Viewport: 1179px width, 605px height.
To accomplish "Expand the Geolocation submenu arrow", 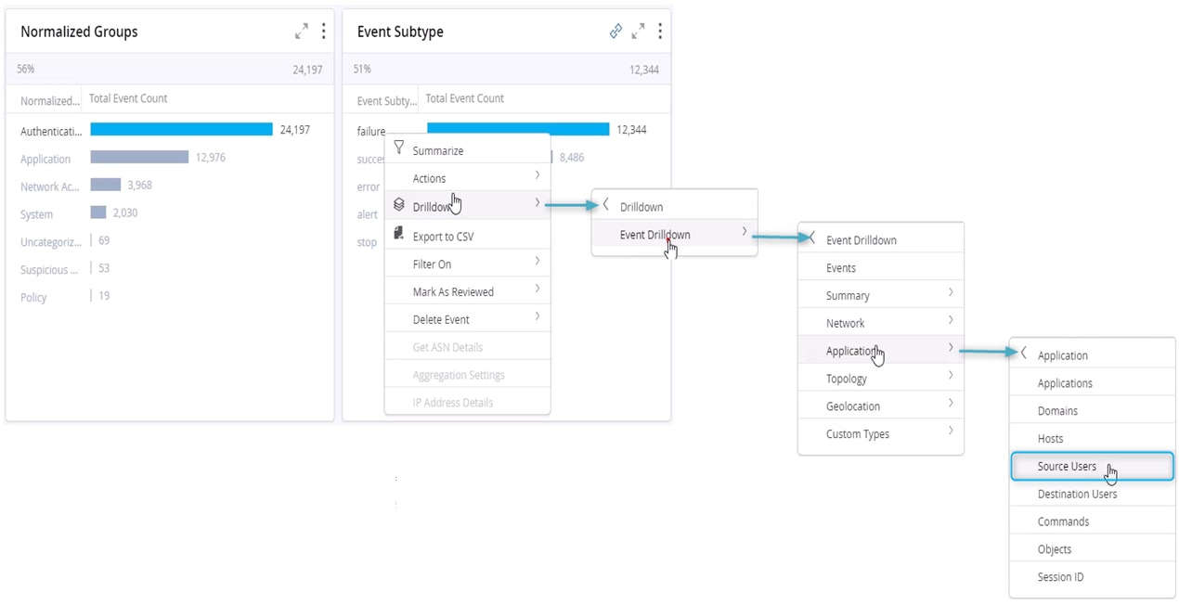I will (x=951, y=405).
